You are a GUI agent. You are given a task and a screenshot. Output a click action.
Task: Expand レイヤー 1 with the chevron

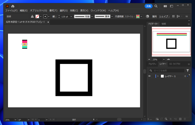(x=158, y=76)
